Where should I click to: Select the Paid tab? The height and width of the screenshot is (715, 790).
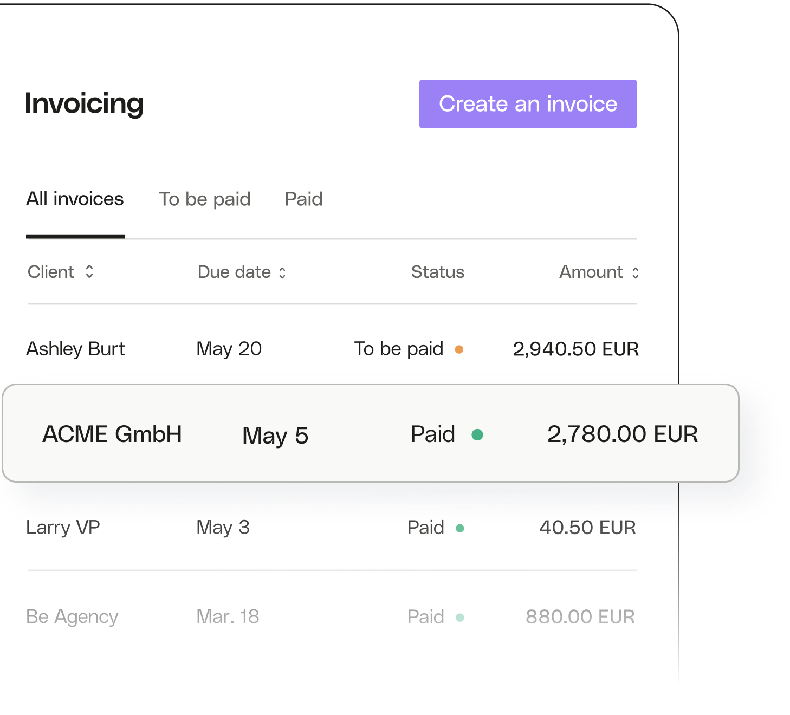pos(304,199)
